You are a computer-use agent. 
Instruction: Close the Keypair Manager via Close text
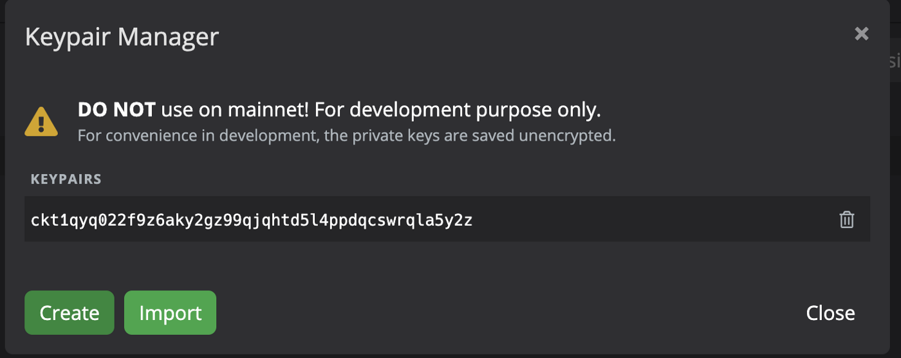pyautogui.click(x=830, y=313)
